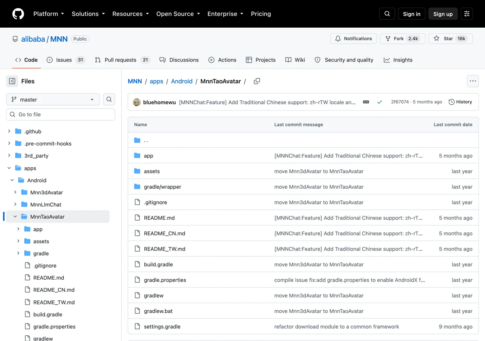
Task: View commit History
Action: tap(460, 102)
